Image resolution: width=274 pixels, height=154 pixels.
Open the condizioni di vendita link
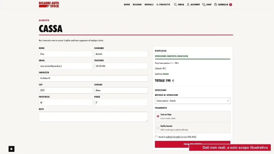point(173,137)
